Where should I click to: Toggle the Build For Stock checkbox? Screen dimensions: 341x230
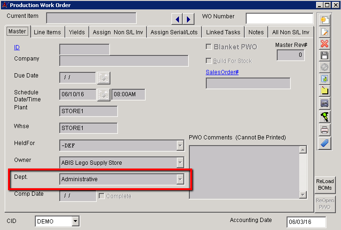209,61
